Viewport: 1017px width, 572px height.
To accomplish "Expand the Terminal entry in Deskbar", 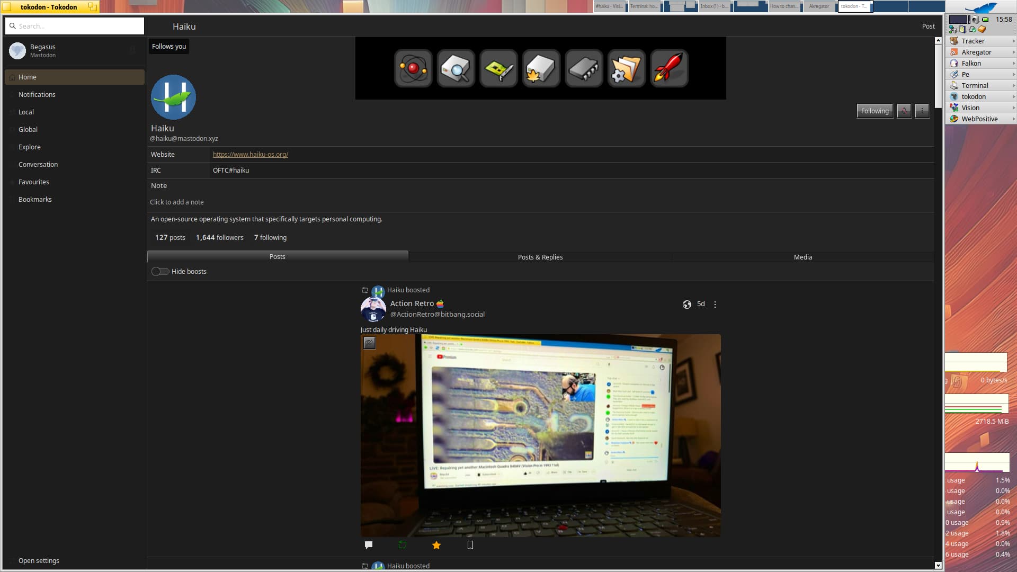I will [1013, 85].
